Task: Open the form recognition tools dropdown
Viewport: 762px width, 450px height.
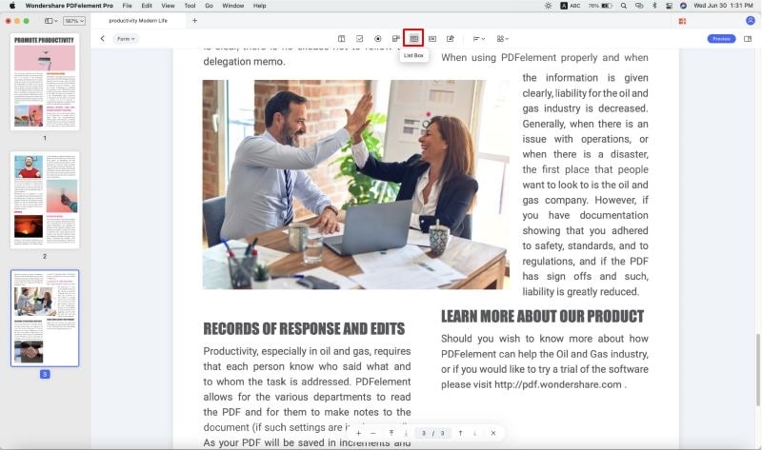Action: click(x=503, y=39)
